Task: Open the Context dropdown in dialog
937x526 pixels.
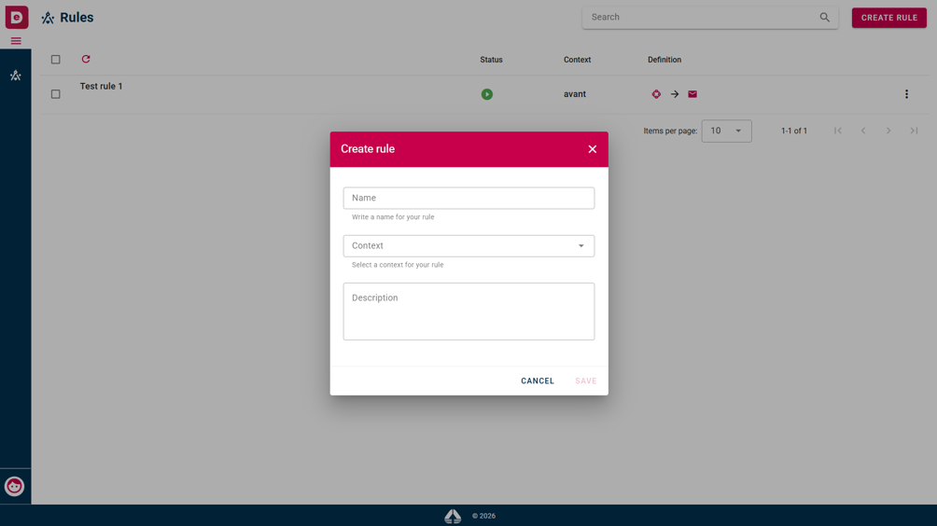Action: tap(468, 246)
